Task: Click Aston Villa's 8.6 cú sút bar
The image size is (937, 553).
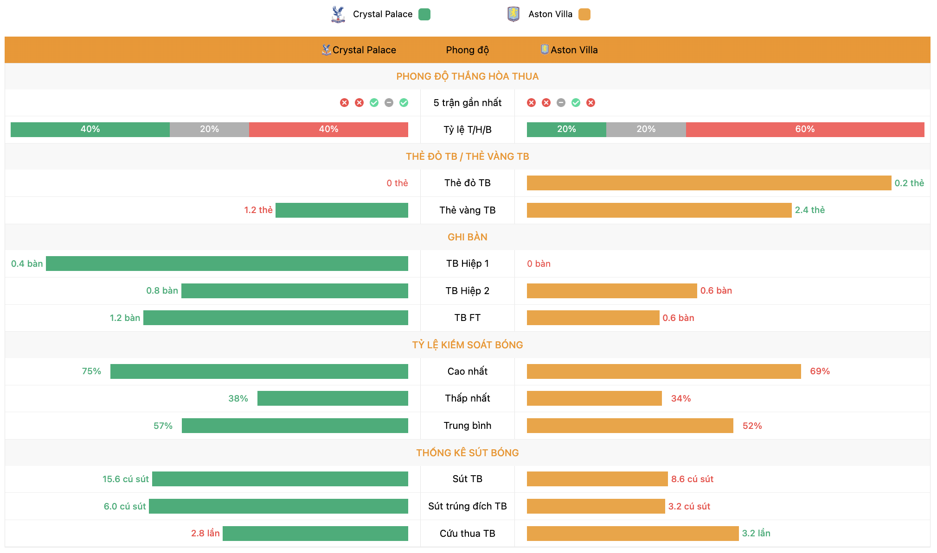Action: point(597,479)
